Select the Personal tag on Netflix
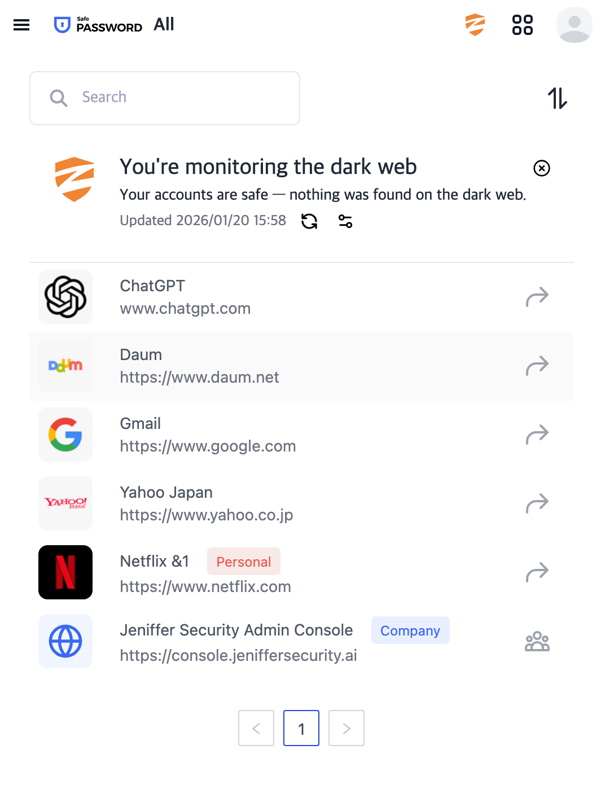605x789 pixels. coord(244,562)
